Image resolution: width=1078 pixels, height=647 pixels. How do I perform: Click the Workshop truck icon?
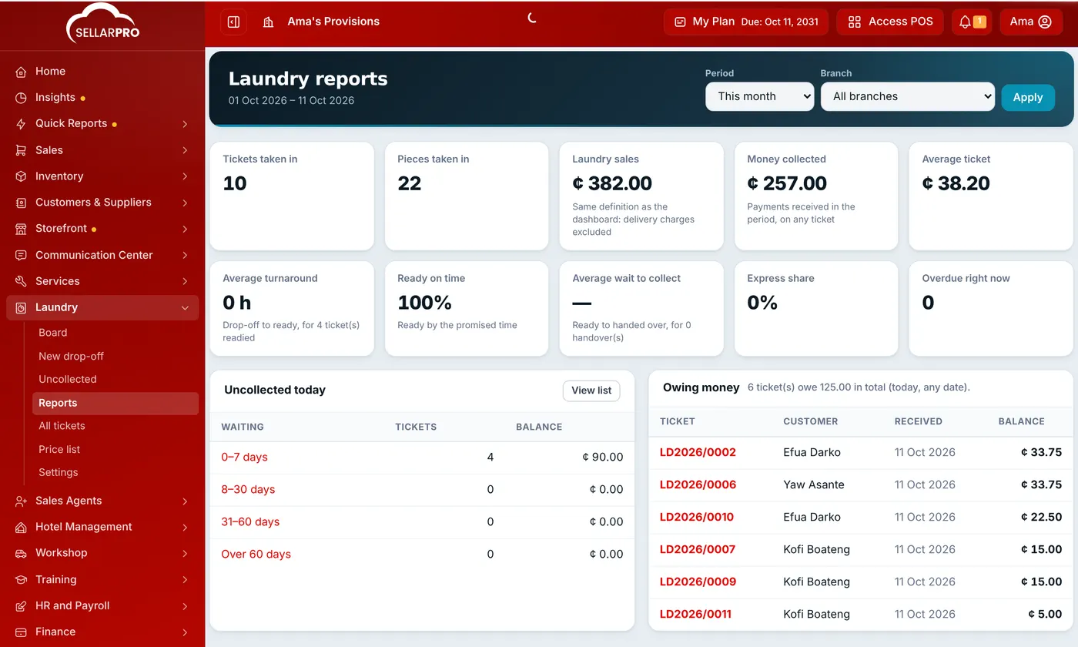22,553
